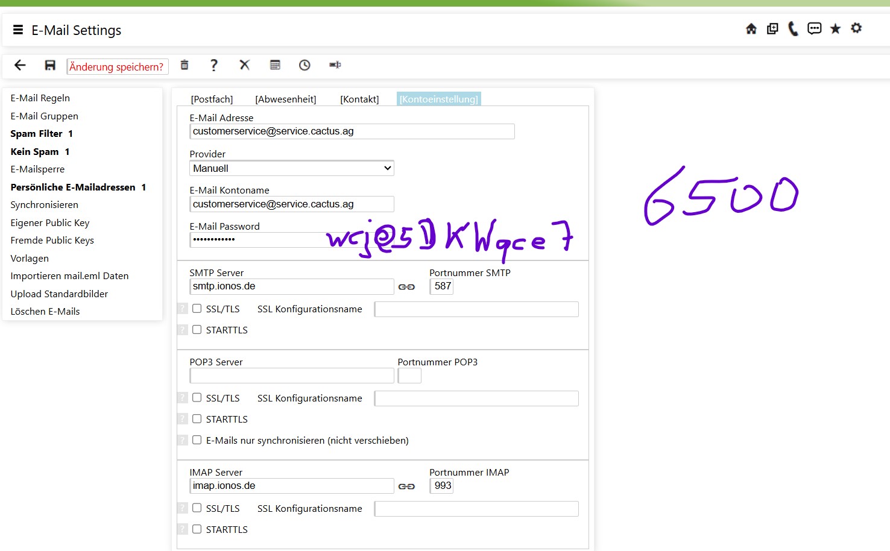Viewport: 890px width, 551px height.
Task: Click the clock icon in toolbar
Action: (305, 65)
